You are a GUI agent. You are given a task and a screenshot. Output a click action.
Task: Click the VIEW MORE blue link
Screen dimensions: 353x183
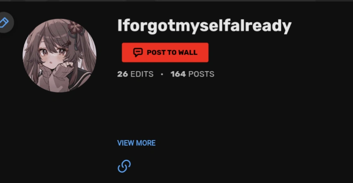click(x=136, y=143)
